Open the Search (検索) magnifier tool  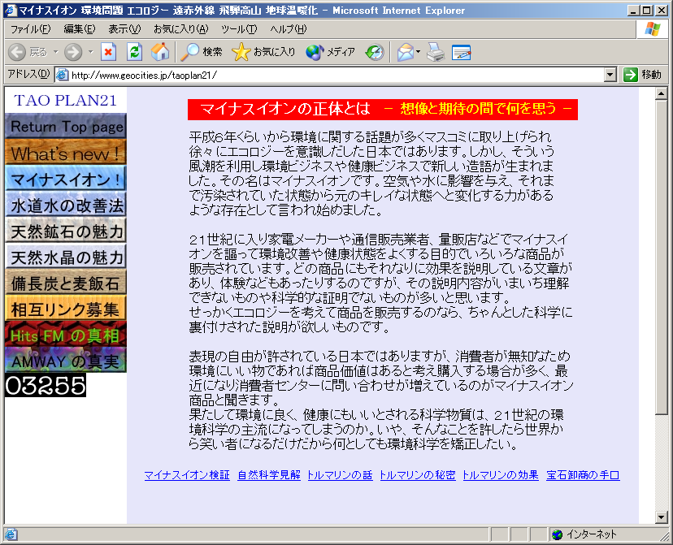(x=201, y=52)
